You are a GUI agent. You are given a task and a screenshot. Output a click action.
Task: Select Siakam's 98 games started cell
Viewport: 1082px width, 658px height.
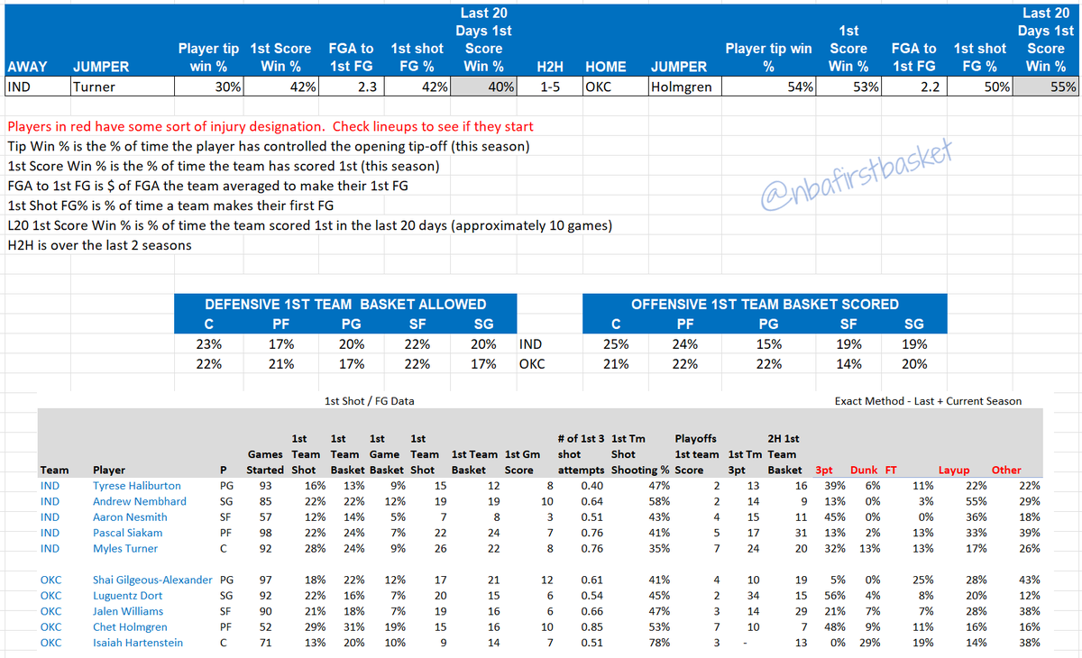(x=265, y=533)
